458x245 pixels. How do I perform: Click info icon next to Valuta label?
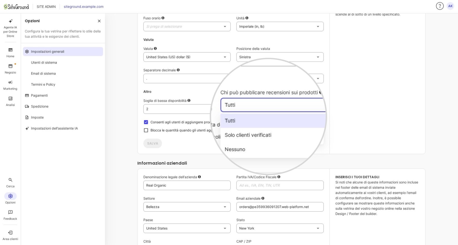tap(155, 48)
